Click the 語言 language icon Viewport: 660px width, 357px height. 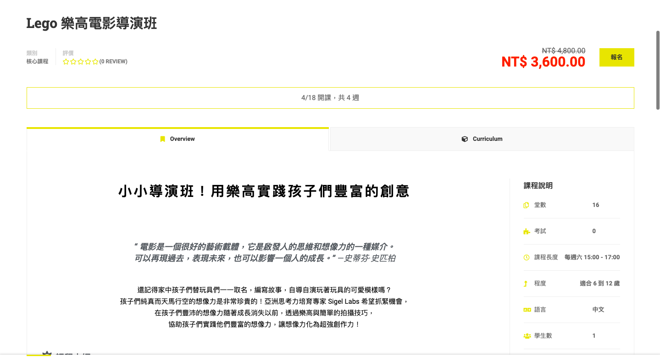[527, 310]
